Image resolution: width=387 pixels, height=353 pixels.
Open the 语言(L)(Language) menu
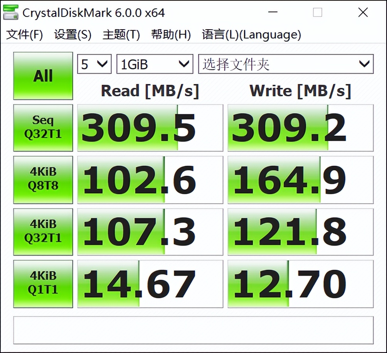coord(251,35)
